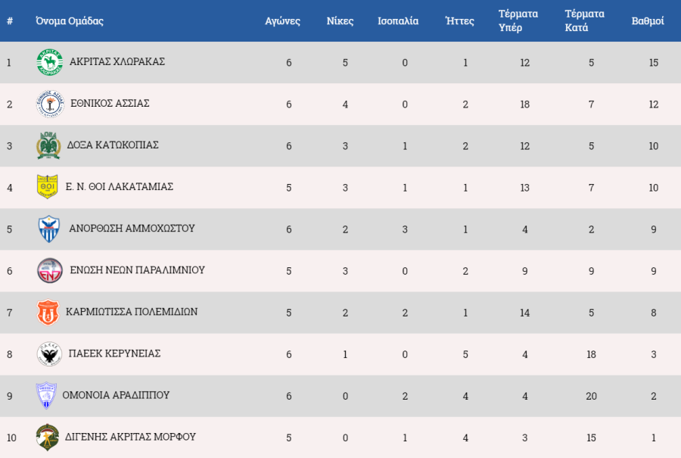Click goals-against value 20 in ΟΜΟΝΟΙΑ ΑΡΑΔΙΠΠΟΥ row
Screen dimensions: 681x458
(x=591, y=396)
